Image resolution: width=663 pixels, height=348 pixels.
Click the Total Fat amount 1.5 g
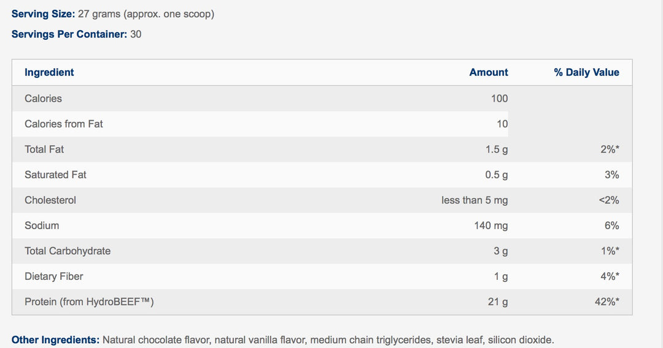point(496,149)
